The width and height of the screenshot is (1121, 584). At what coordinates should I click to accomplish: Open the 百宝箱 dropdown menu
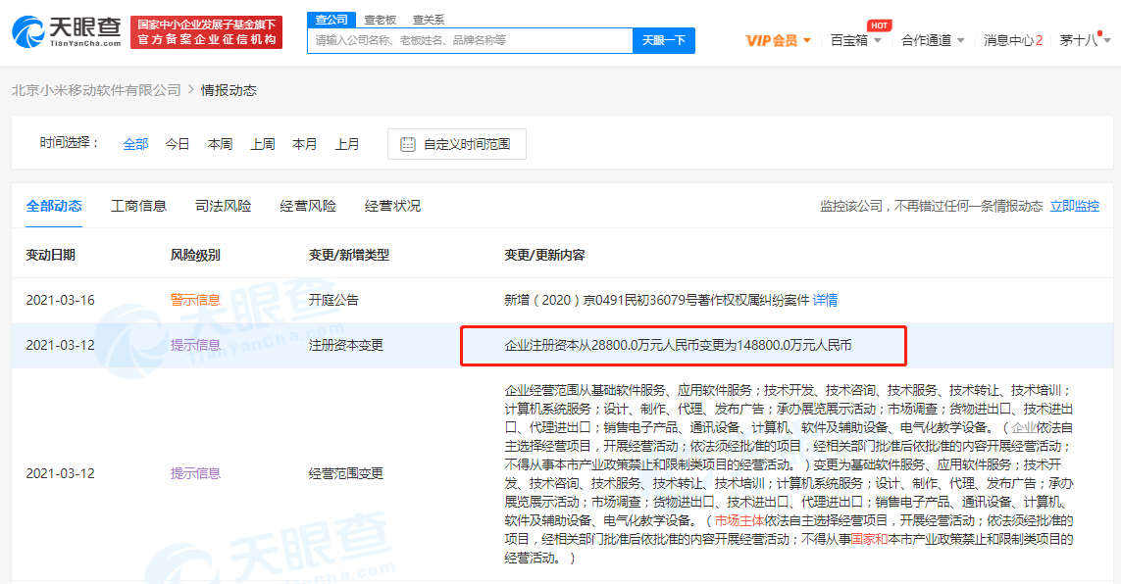pyautogui.click(x=855, y=40)
